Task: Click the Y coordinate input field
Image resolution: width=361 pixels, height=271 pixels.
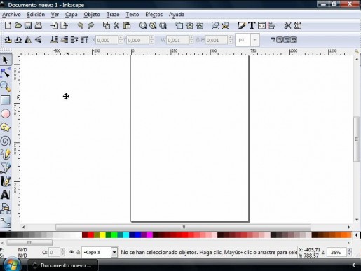Action: [137, 40]
